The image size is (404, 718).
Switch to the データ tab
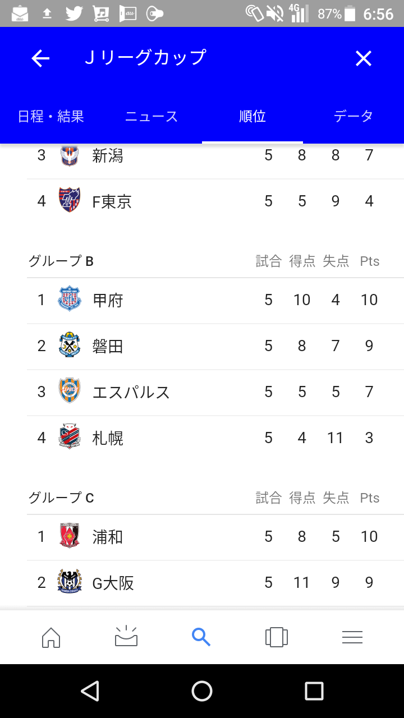[x=353, y=117]
